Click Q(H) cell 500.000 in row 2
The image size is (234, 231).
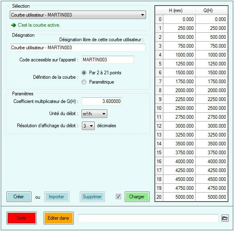(x=212, y=37)
